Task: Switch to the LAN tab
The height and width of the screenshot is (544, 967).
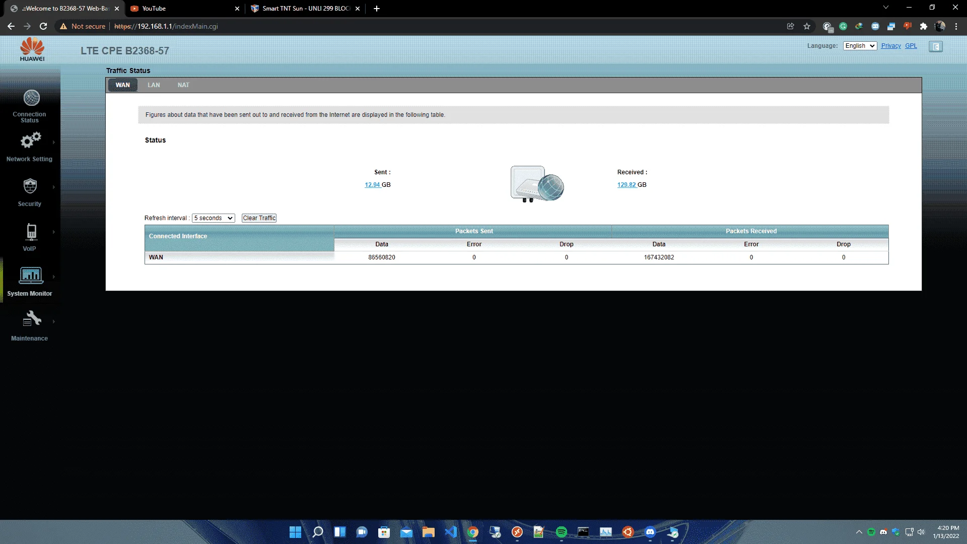Action: coord(154,85)
